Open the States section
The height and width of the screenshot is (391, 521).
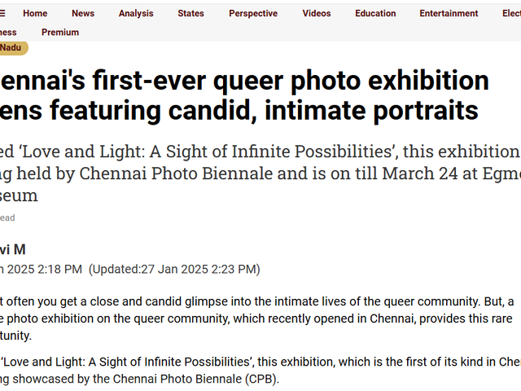[190, 14]
